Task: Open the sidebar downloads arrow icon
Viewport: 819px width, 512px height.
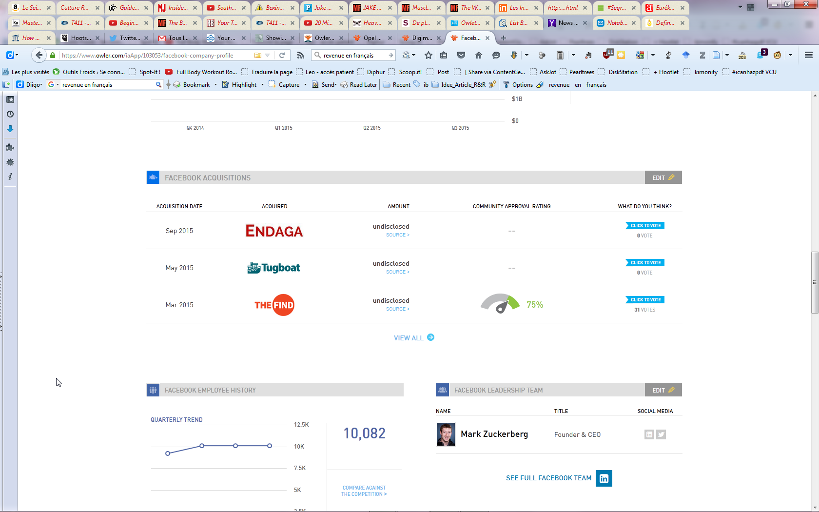Action: [x=10, y=129]
